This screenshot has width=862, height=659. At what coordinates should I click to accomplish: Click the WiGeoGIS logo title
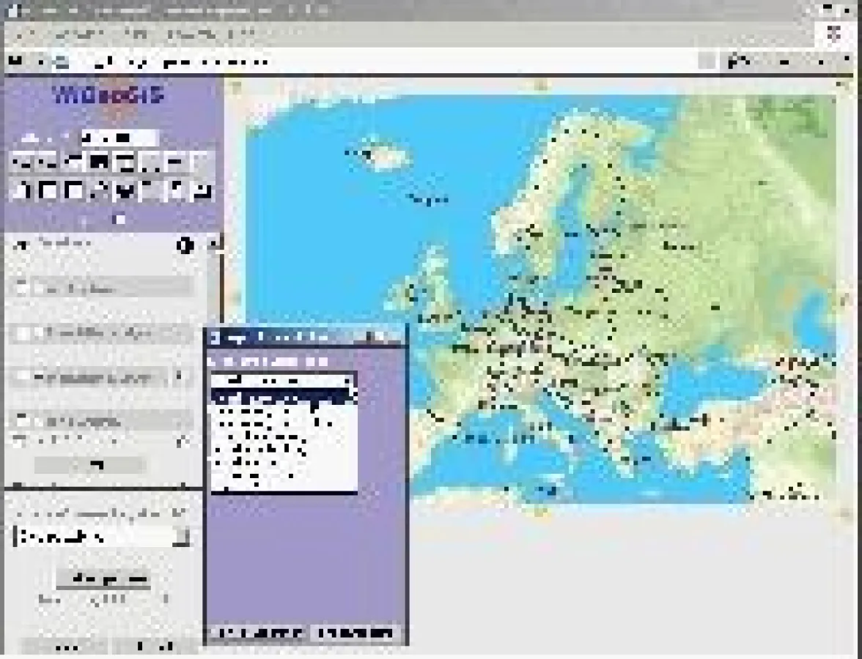point(108,95)
